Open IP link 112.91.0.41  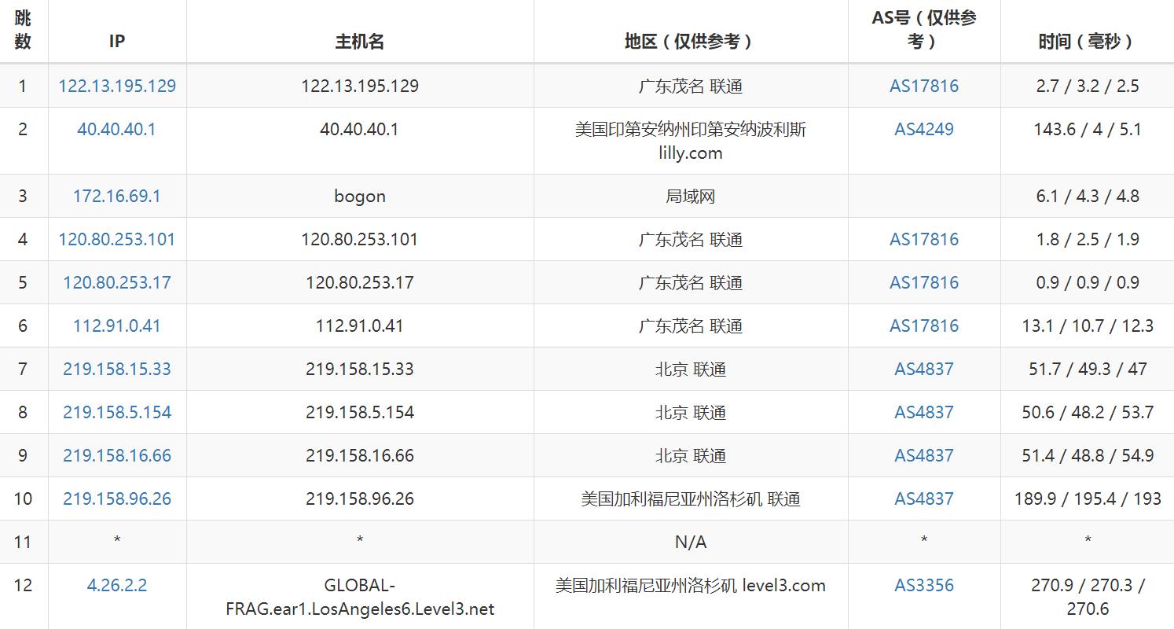(x=117, y=326)
